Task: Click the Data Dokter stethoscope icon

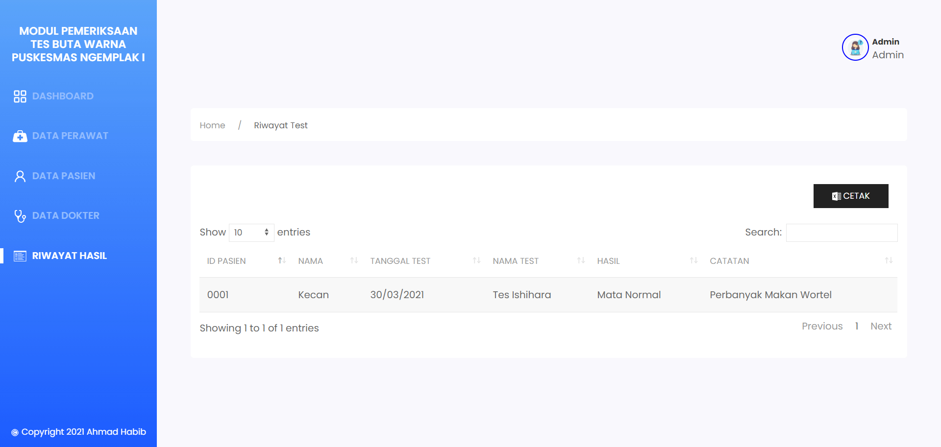Action: (20, 216)
